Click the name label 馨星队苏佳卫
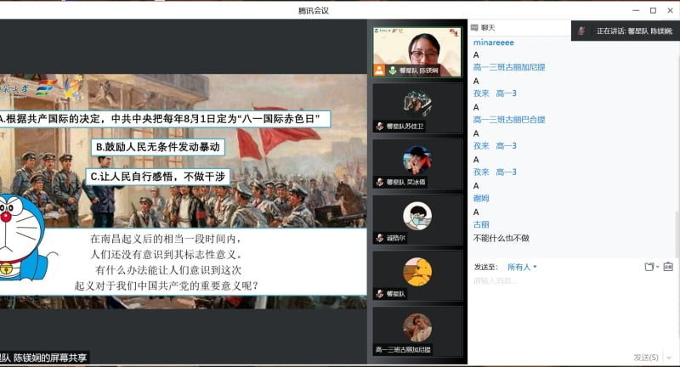The image size is (680, 367). (405, 126)
